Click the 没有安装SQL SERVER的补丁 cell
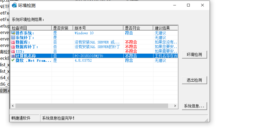 [97, 47]
